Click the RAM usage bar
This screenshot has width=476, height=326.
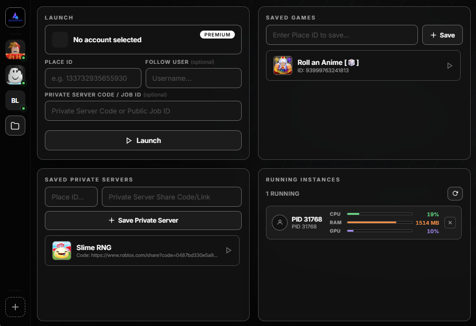tap(379, 223)
